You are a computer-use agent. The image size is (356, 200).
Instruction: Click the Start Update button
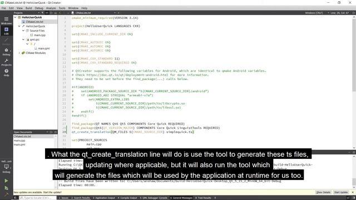341,192
